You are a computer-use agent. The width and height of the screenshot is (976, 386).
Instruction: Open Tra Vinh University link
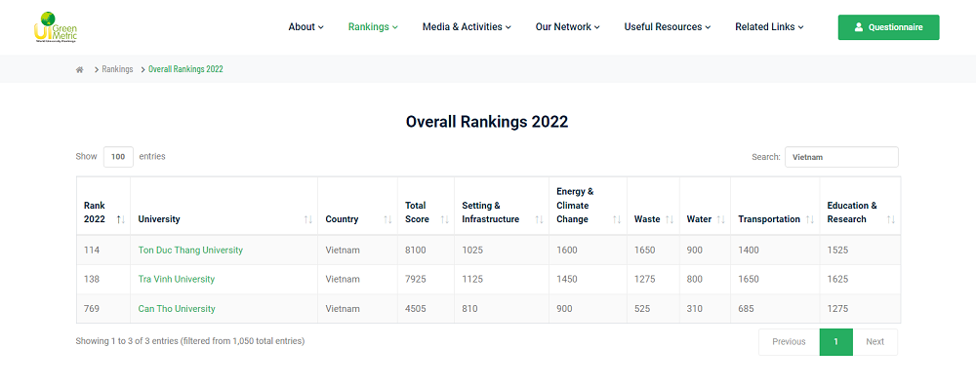[176, 279]
